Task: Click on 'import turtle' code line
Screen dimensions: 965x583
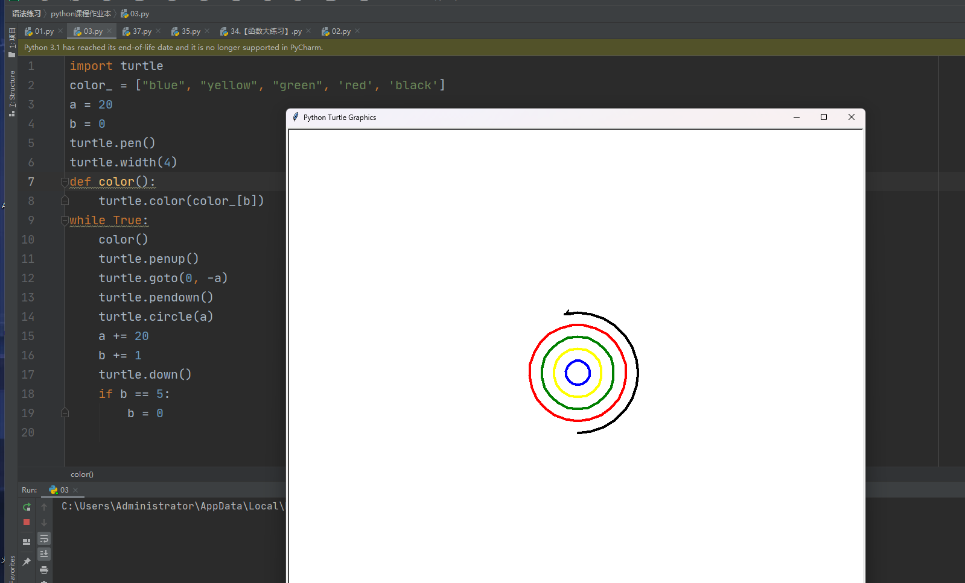Action: (116, 66)
